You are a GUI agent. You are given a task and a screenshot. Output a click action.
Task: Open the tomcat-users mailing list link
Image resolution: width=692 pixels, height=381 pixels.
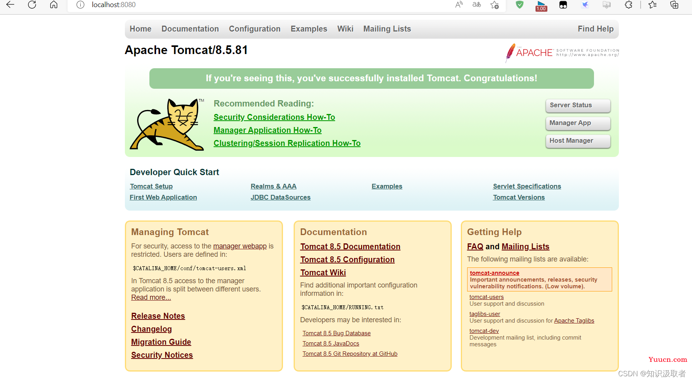486,297
